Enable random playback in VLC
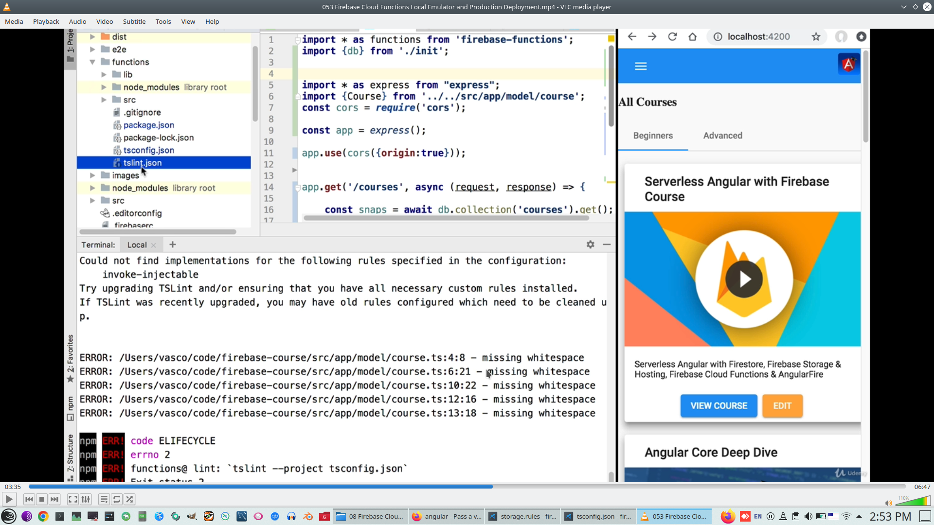The height and width of the screenshot is (525, 934). point(129,499)
